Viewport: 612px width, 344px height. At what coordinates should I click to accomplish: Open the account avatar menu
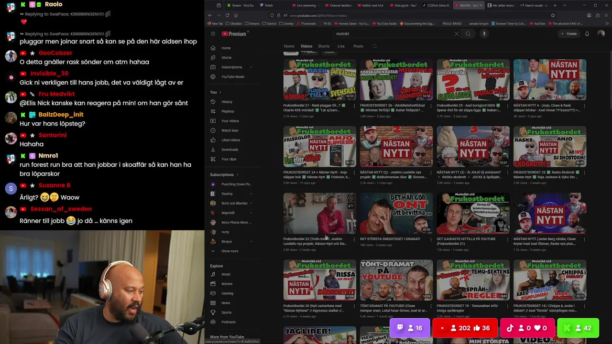click(x=601, y=34)
